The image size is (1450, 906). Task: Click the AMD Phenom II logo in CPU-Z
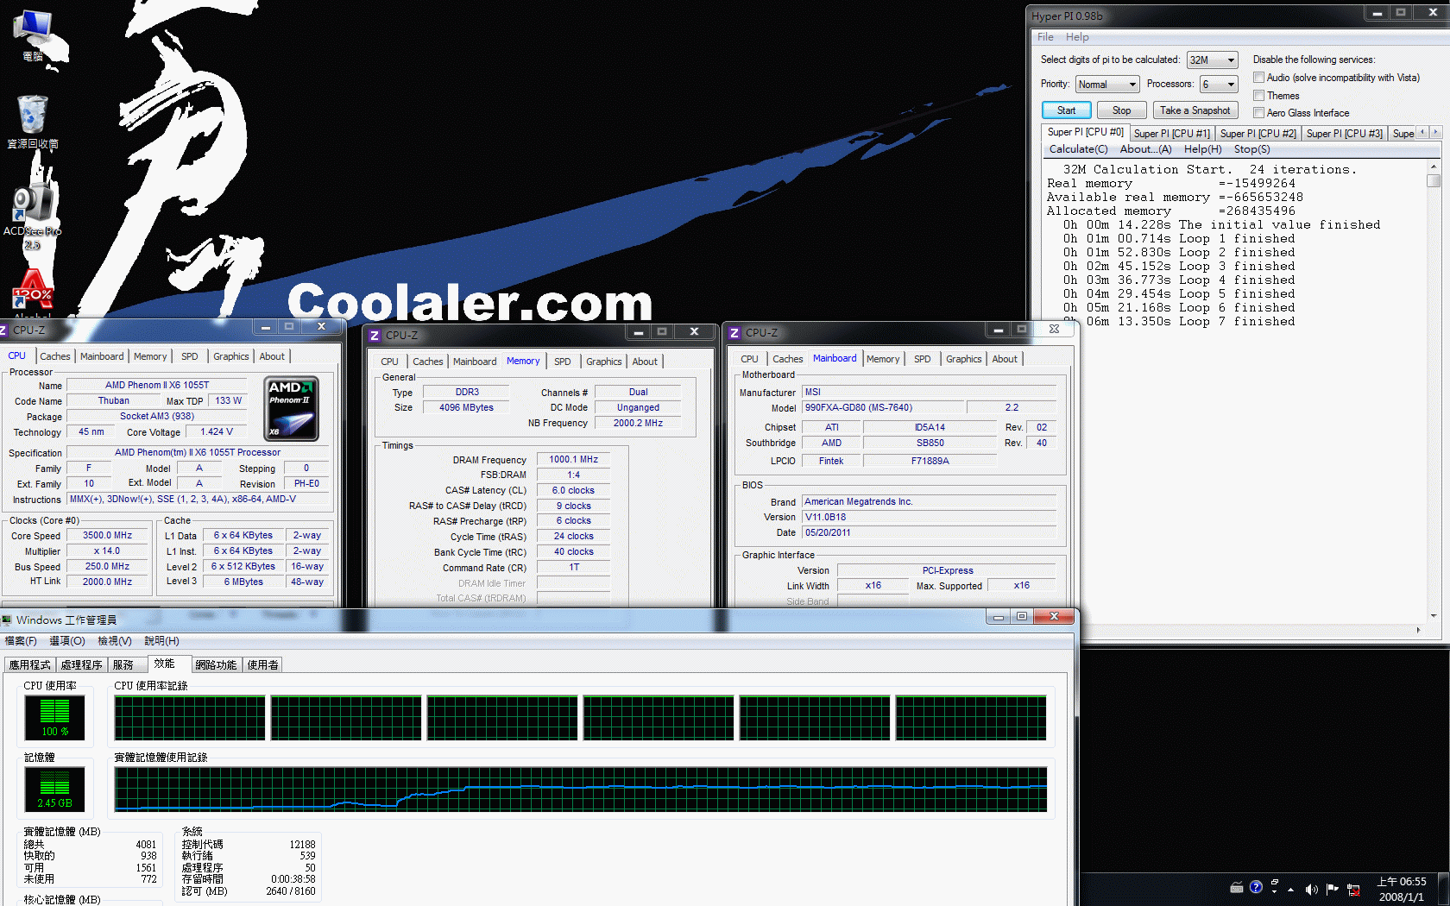(291, 409)
